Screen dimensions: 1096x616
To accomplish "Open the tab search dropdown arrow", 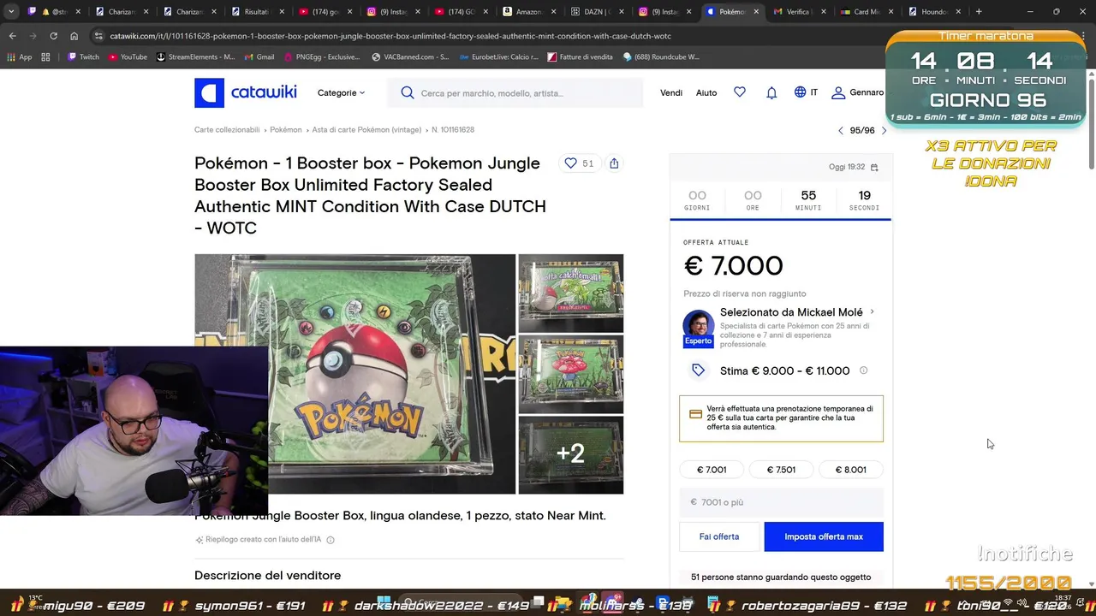I will (12, 12).
